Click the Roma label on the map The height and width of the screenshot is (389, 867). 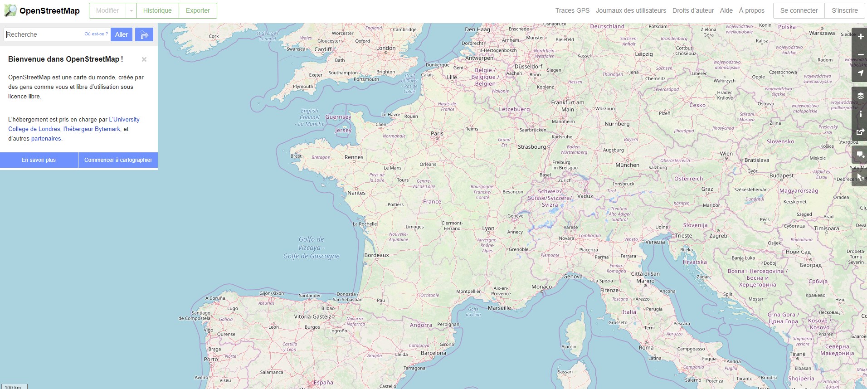click(x=646, y=348)
